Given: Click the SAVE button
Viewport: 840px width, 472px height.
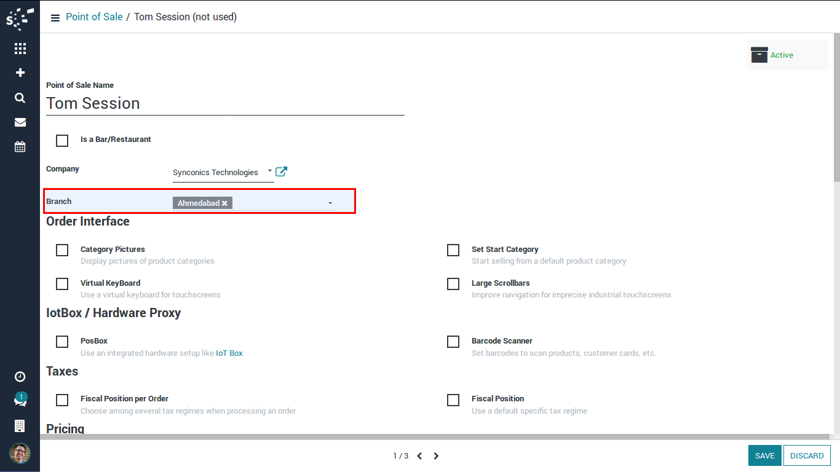Looking at the screenshot, I should coord(764,455).
